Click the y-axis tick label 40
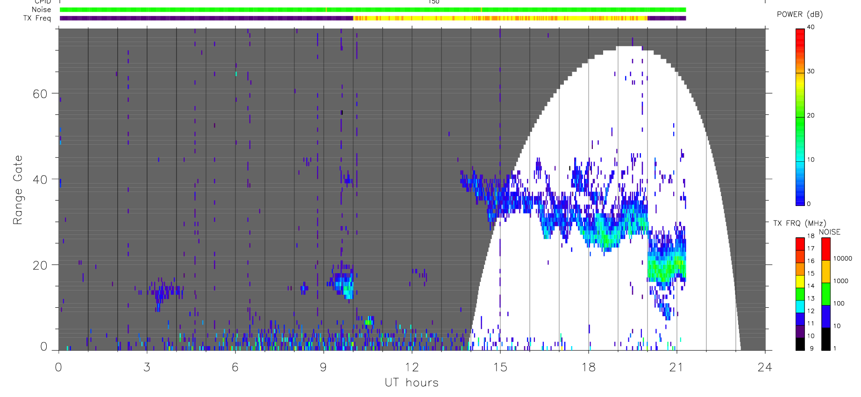The image size is (861, 397). click(x=40, y=179)
